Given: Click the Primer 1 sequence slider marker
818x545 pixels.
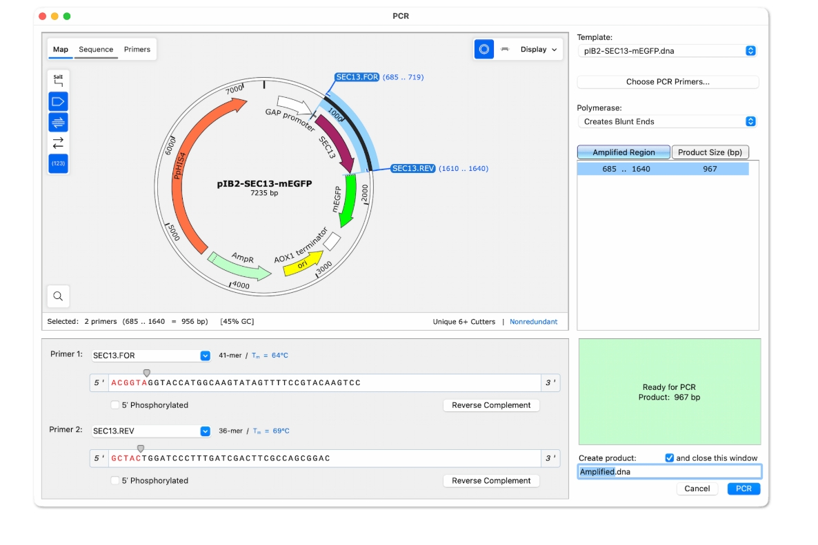Looking at the screenshot, I should [x=147, y=373].
